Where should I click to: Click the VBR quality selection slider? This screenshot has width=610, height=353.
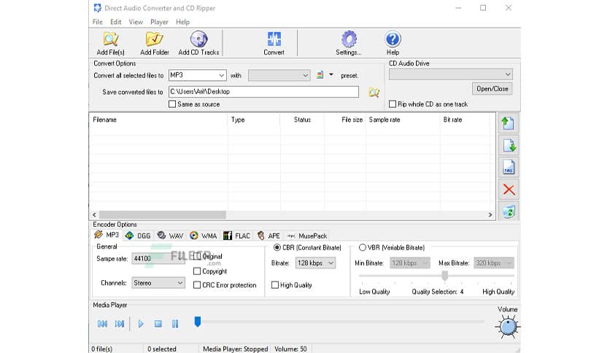pos(444,276)
